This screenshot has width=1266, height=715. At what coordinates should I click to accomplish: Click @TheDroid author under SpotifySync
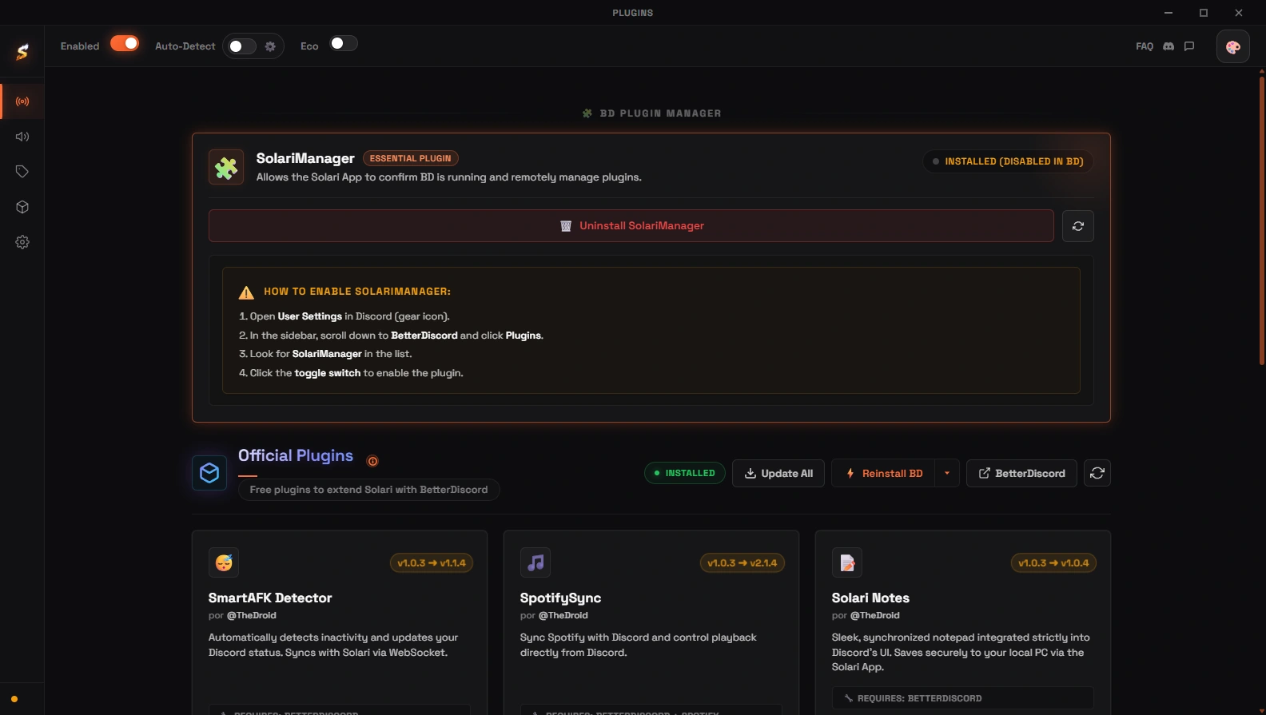pos(563,616)
